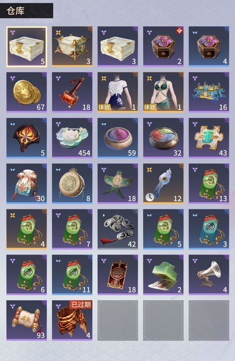The image size is (235, 361).
Task: Click the blue timed hairpin item with 12
Action: pyautogui.click(x=163, y=184)
